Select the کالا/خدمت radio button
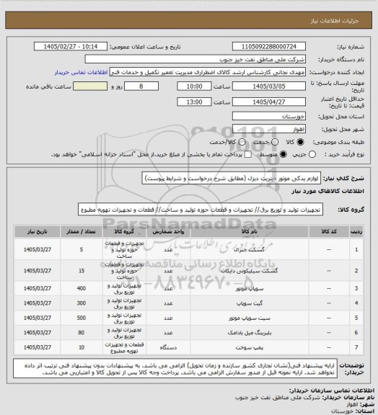Screen dimensions: 378x415 pos(242,142)
